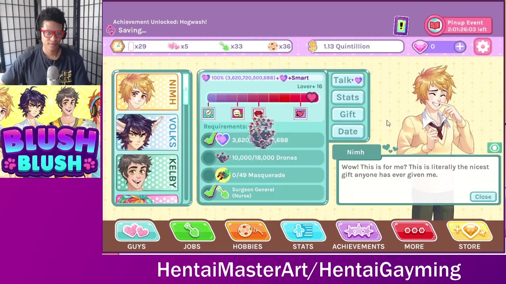The height and width of the screenshot is (284, 506).
Task: Click the Pinup Event book icon
Action: (x=435, y=25)
